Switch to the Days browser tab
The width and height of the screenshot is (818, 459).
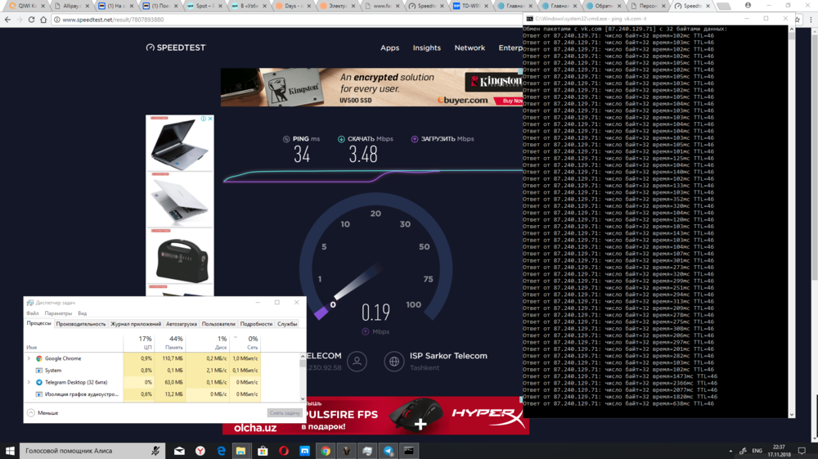coord(294,6)
